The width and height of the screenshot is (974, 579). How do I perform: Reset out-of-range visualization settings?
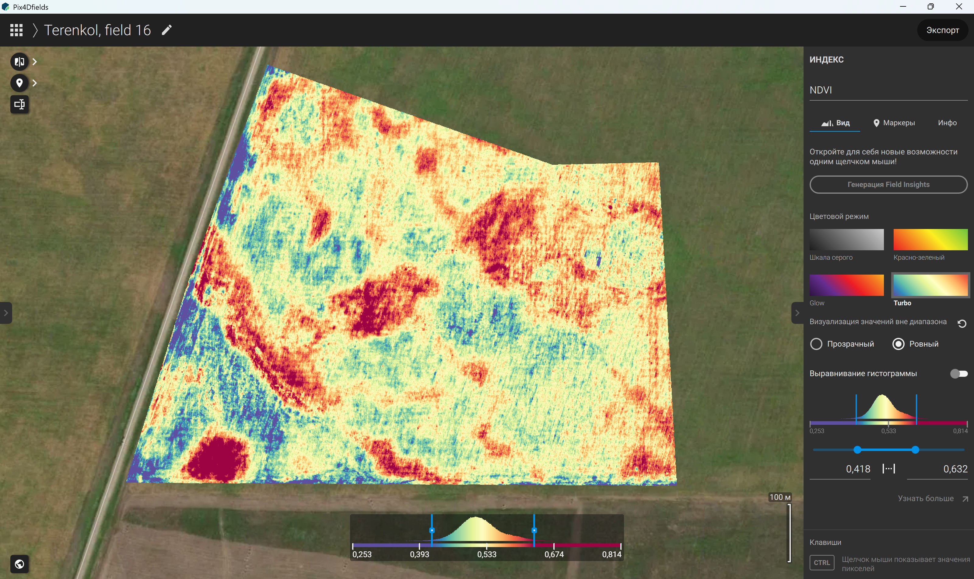[x=962, y=323]
